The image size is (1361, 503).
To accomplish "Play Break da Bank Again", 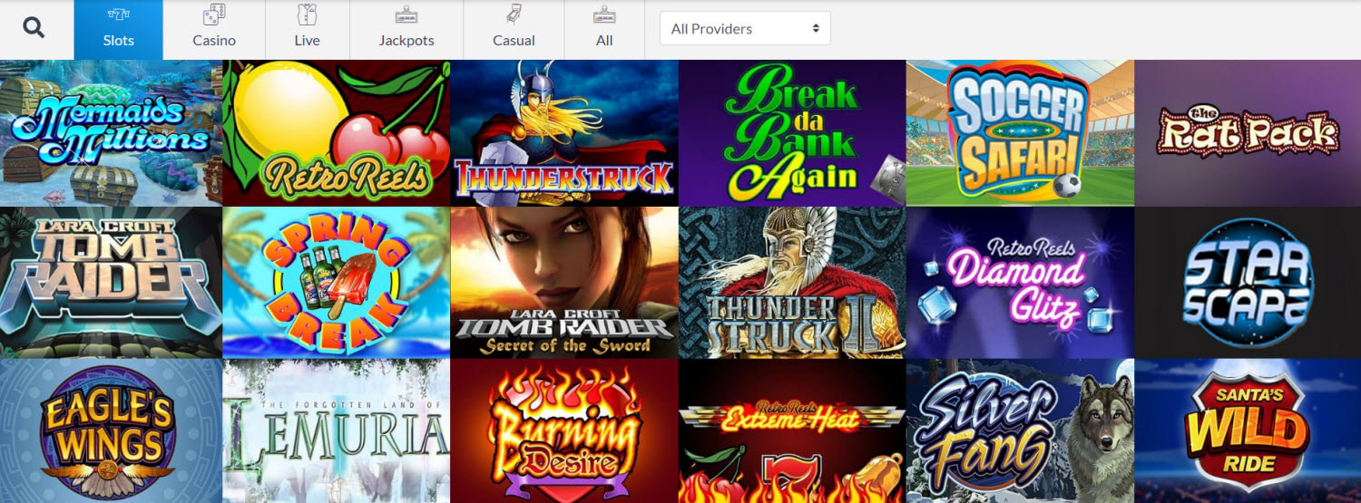I will tap(792, 133).
